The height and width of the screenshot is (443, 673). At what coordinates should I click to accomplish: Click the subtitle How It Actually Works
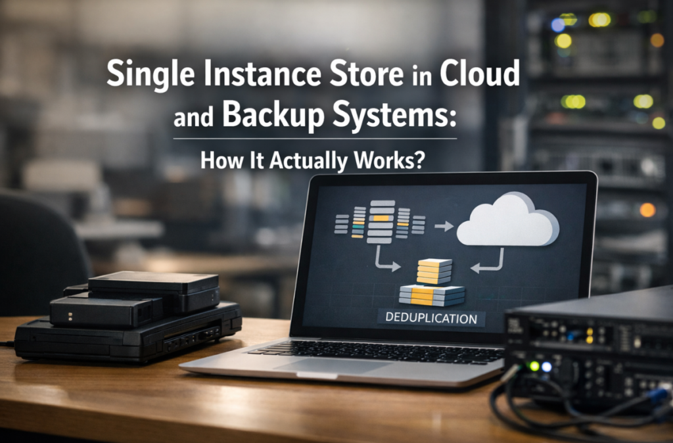pos(310,158)
